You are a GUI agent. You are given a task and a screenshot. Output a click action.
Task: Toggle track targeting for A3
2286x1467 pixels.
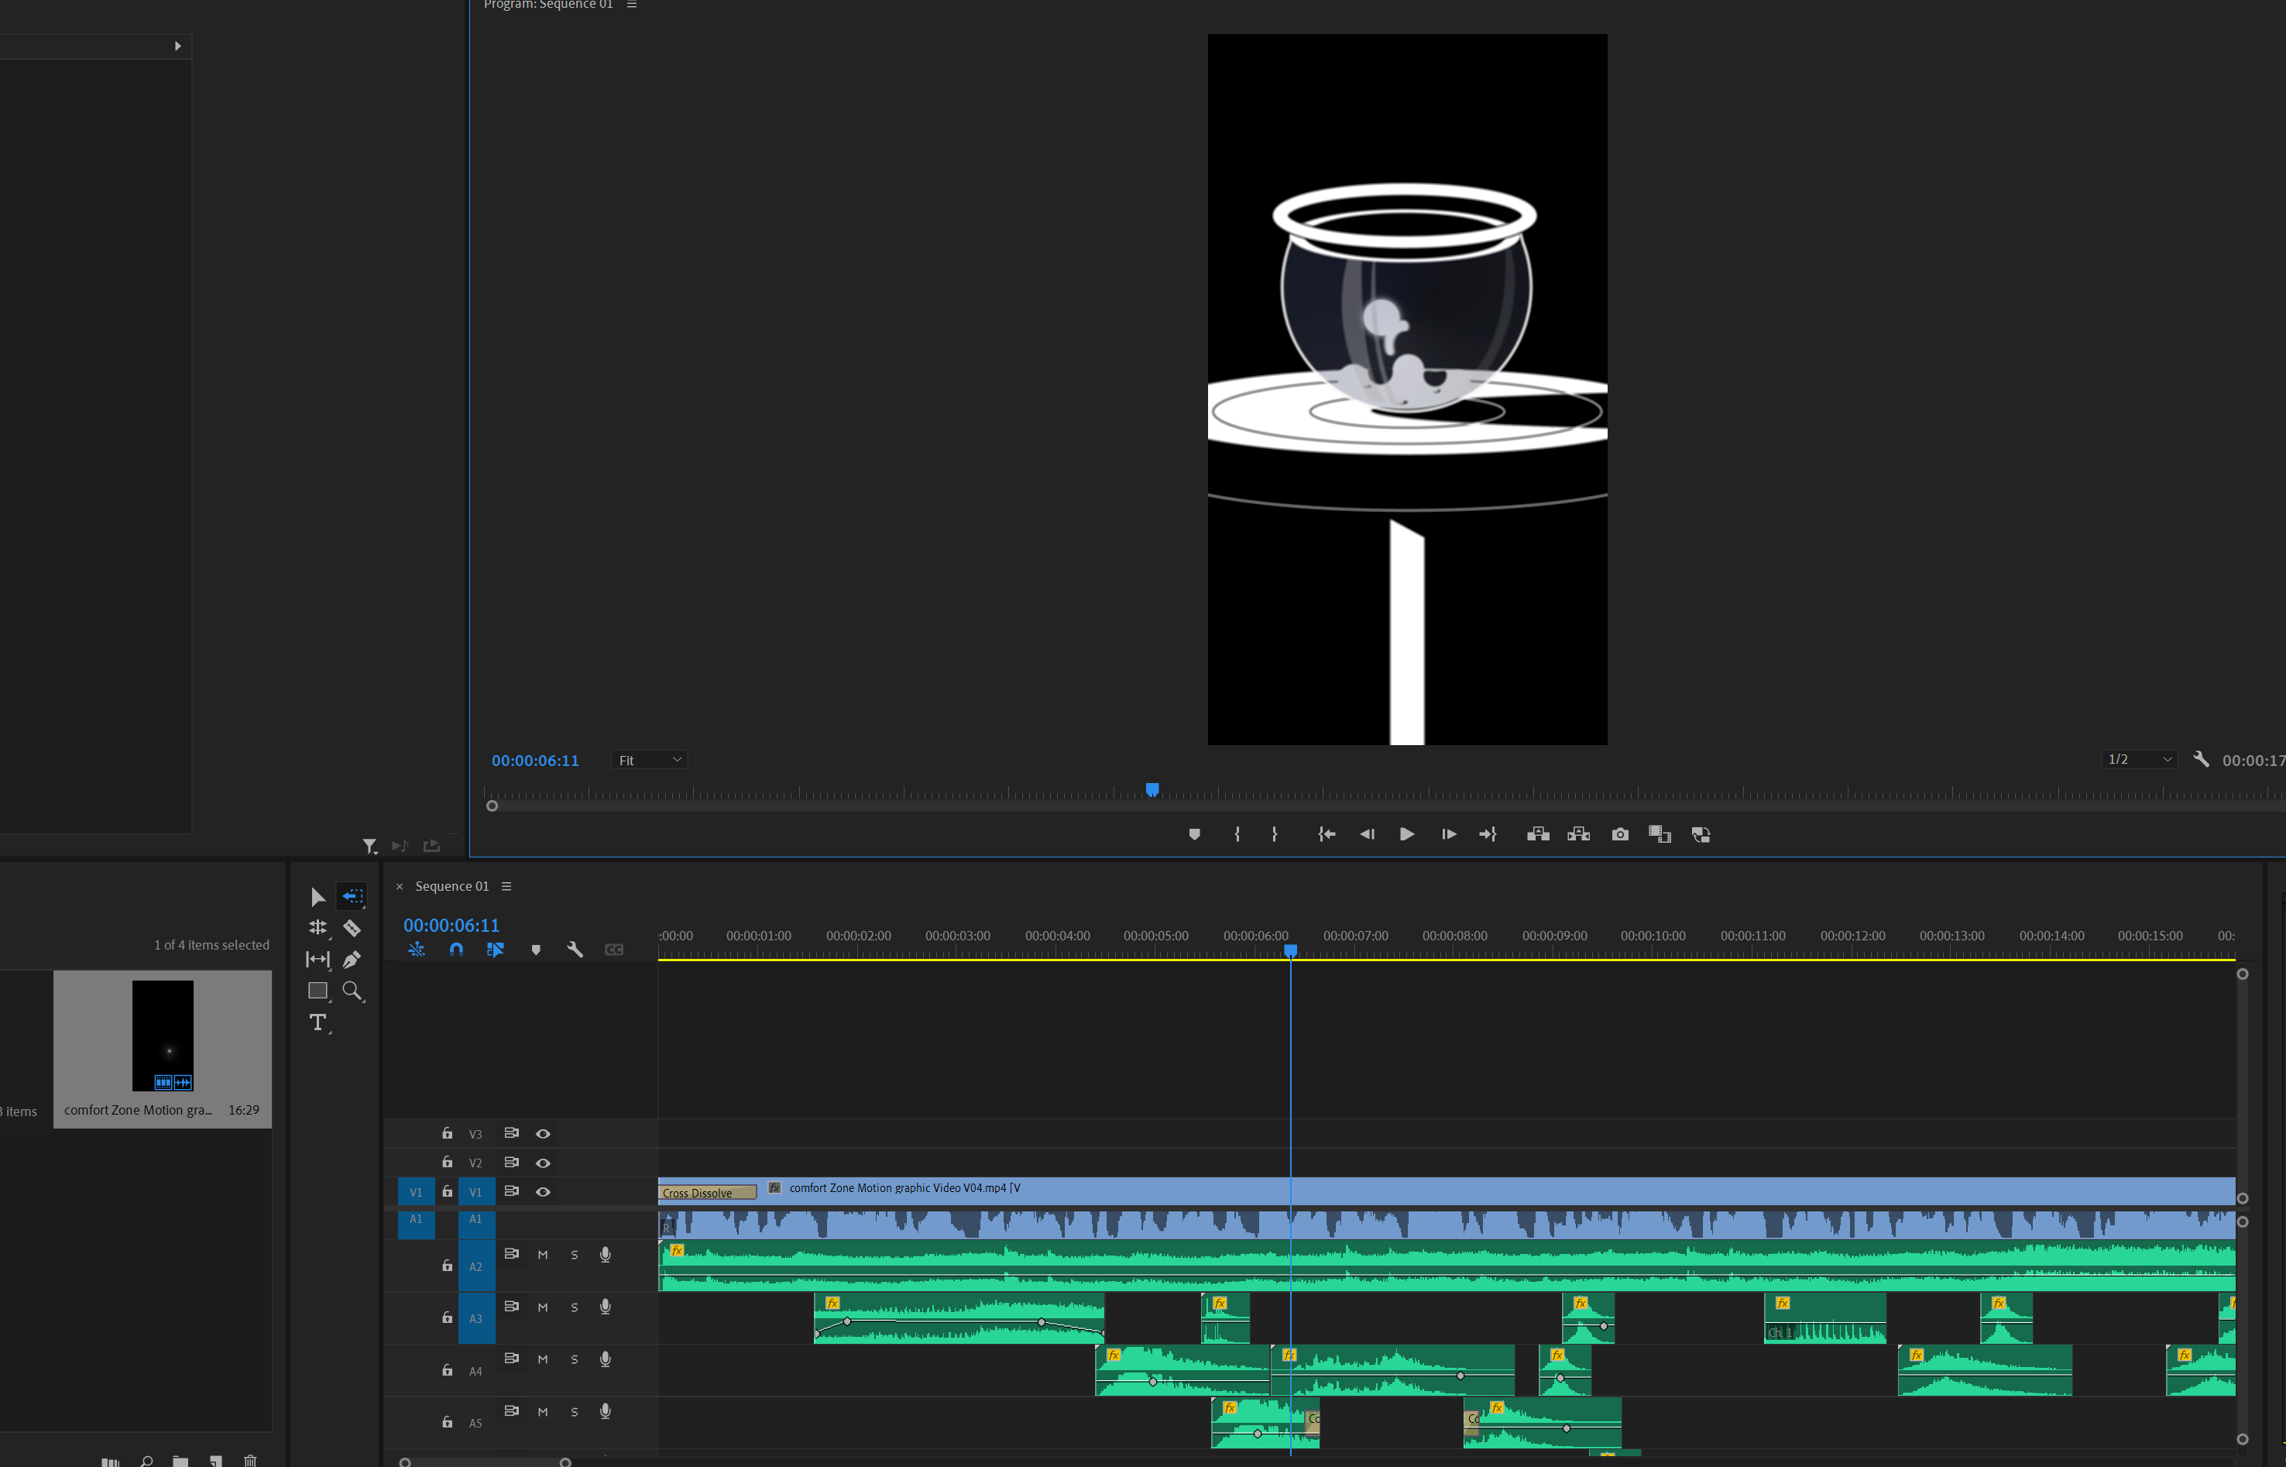476,1318
